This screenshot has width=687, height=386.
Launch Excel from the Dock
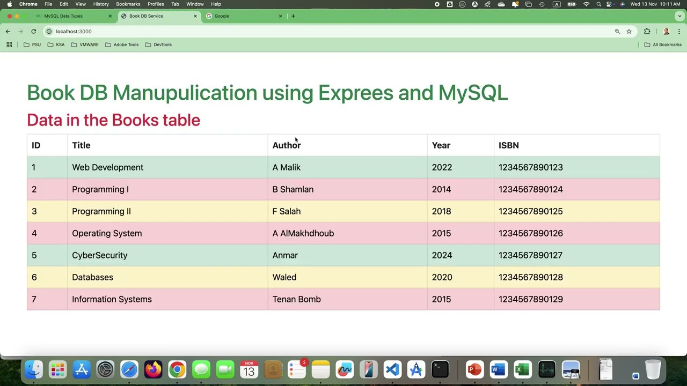pyautogui.click(x=522, y=369)
